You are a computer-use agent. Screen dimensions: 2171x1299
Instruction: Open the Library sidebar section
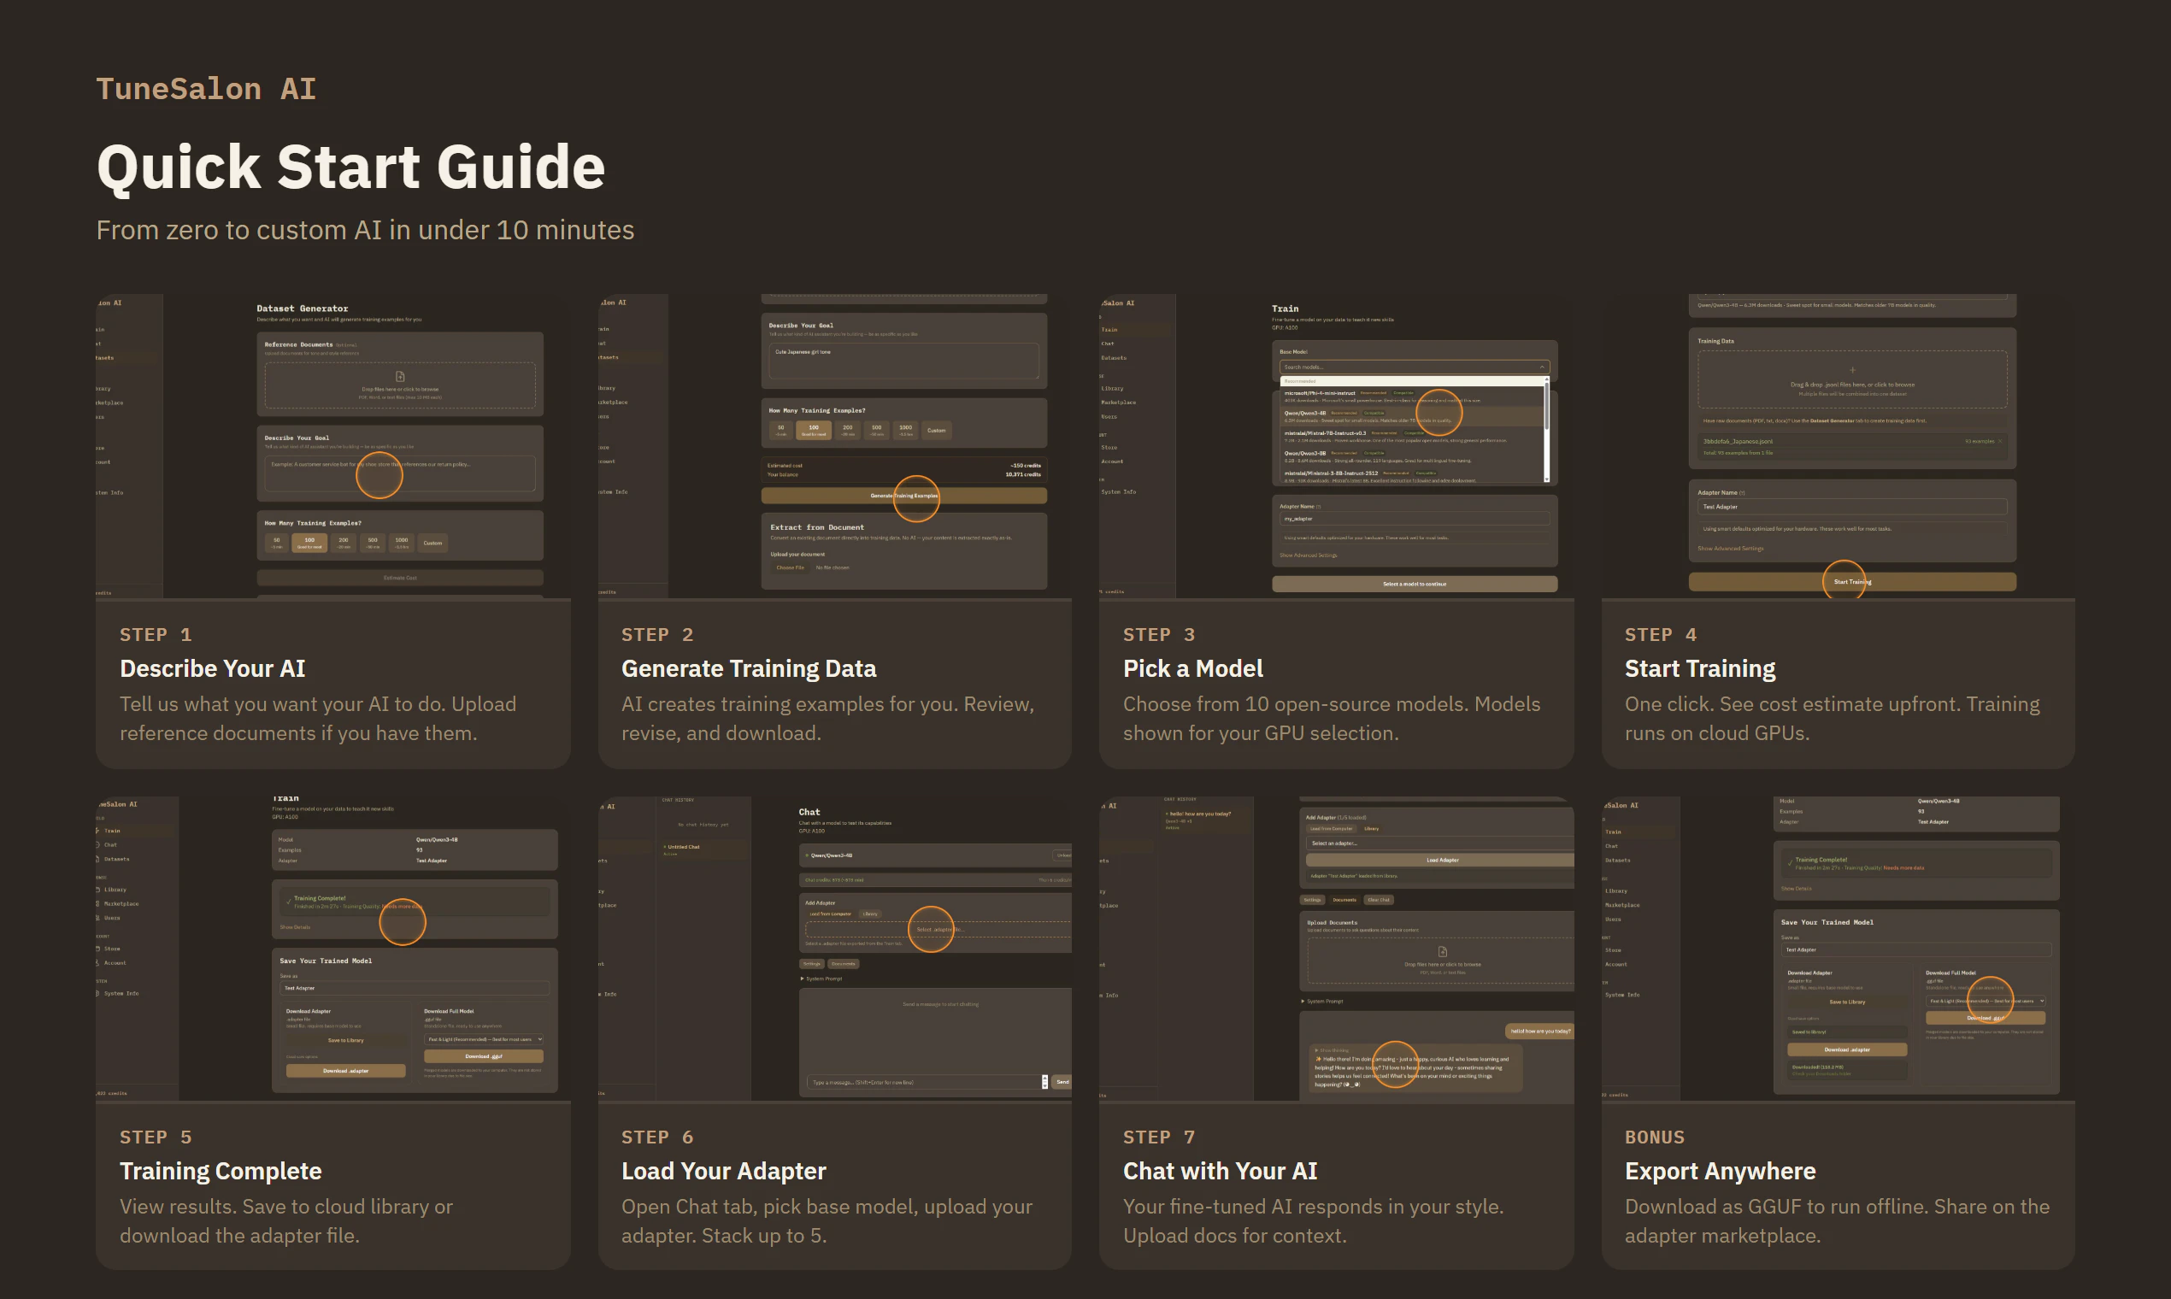coord(114,890)
